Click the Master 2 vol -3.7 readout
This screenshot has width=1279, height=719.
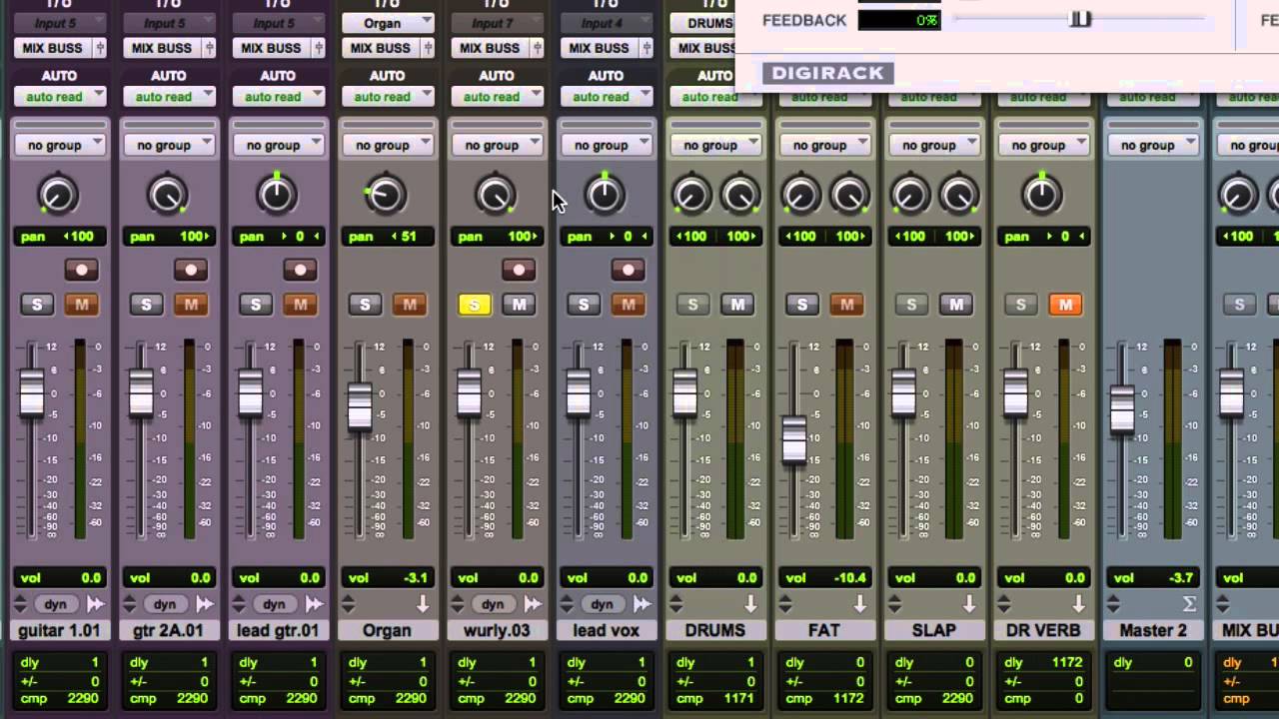[1152, 577]
